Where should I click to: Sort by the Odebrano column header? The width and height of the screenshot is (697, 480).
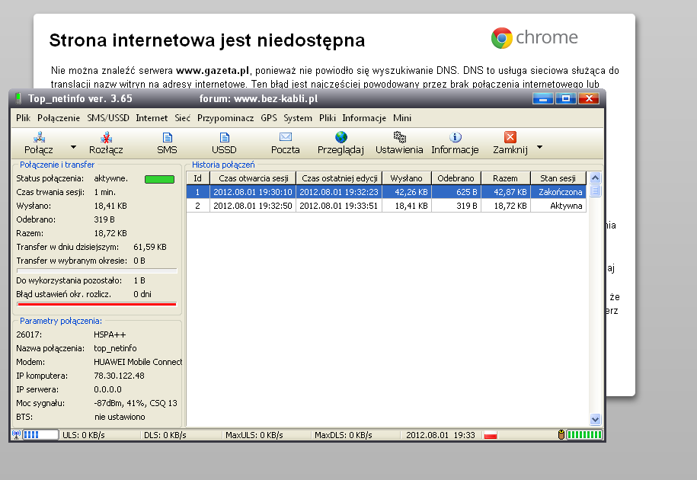point(456,178)
